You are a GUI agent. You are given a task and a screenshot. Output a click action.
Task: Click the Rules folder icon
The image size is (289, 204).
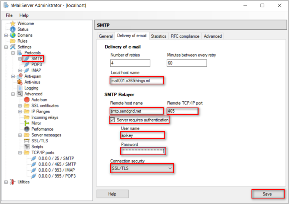pyautogui.click(x=13, y=41)
